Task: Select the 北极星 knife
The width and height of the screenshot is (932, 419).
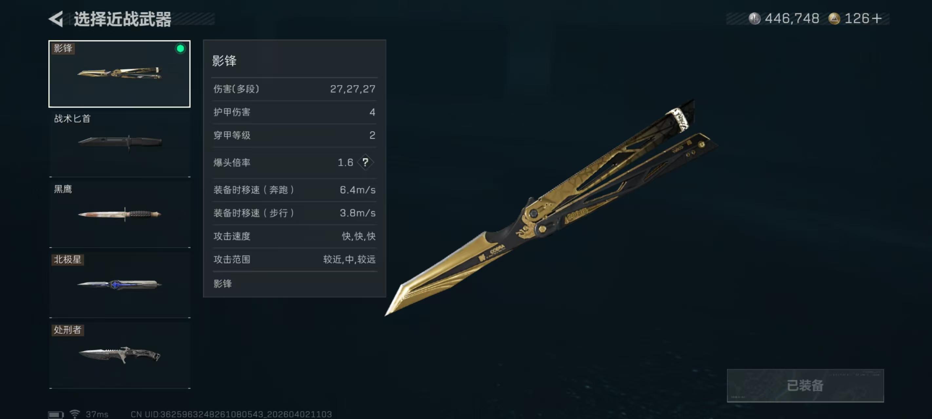Action: pos(120,284)
